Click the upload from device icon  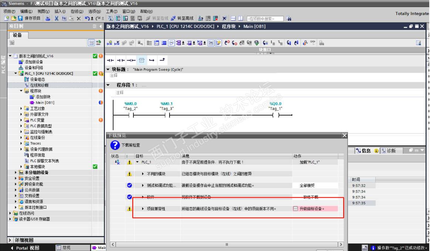(x=125, y=18)
